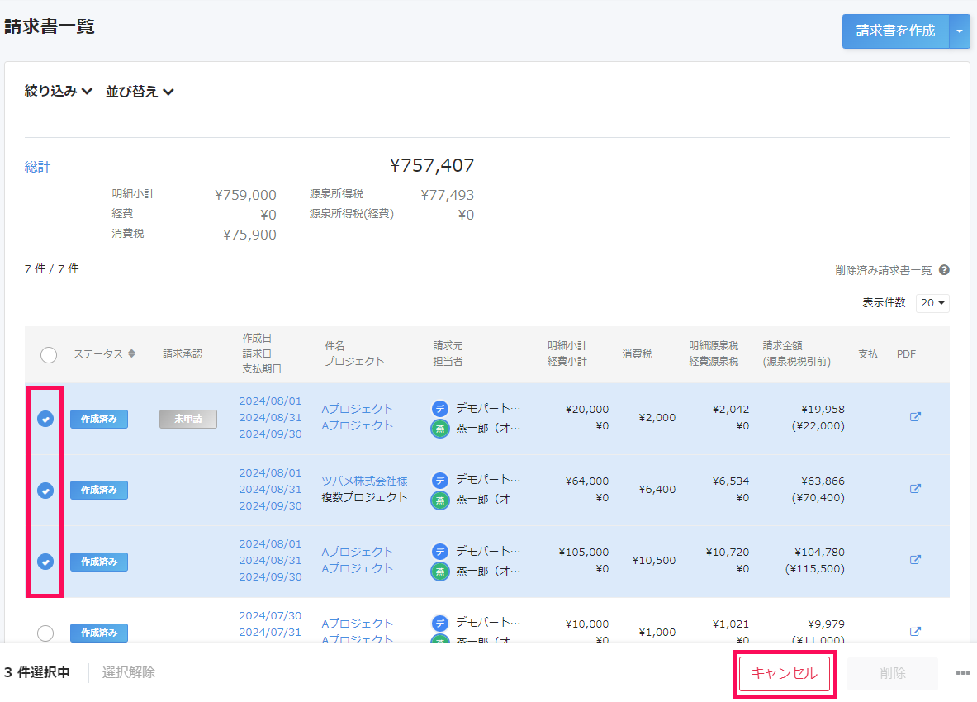The height and width of the screenshot is (702, 977).
Task: Expand the 並び替え sort dropdown
Action: [139, 92]
